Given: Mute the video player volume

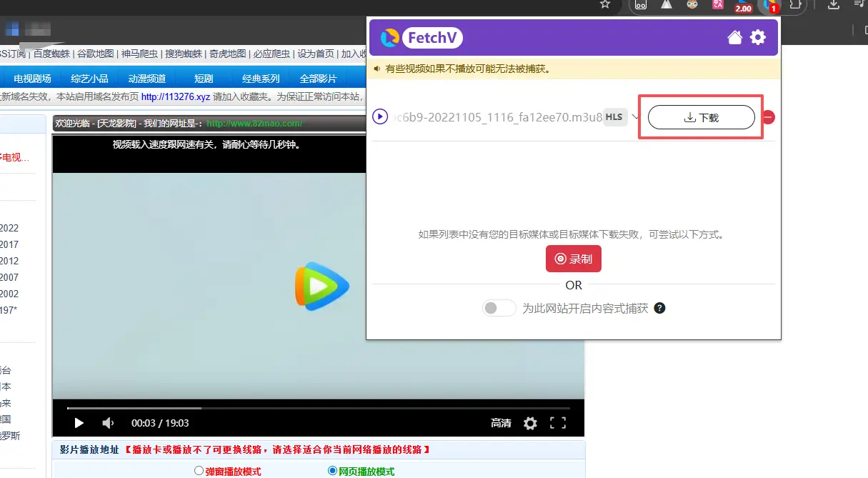Looking at the screenshot, I should click(x=108, y=423).
